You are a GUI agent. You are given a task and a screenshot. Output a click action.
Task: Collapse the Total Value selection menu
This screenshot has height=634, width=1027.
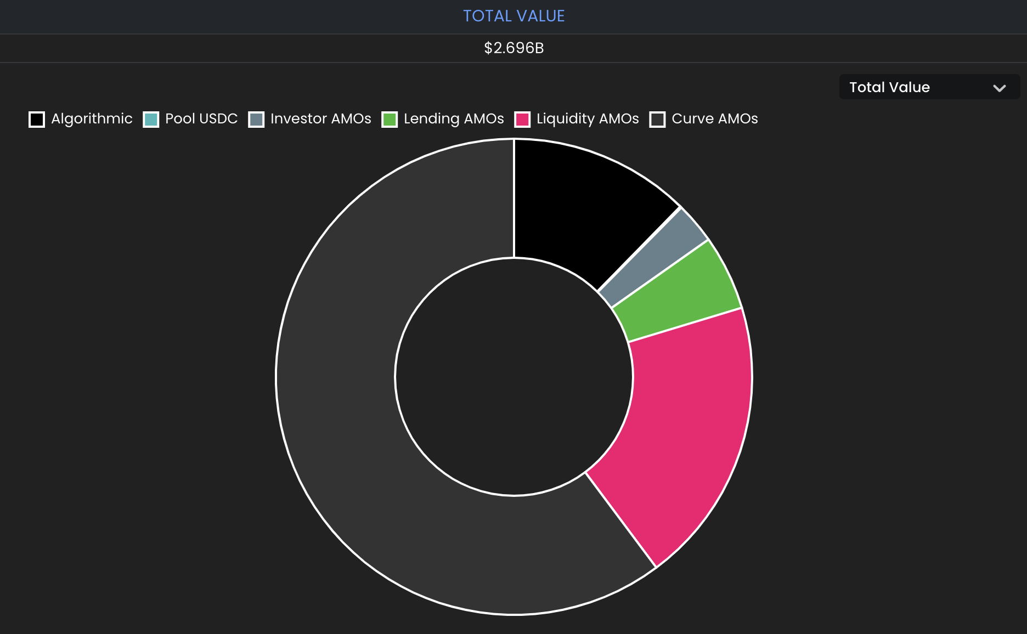tap(929, 87)
